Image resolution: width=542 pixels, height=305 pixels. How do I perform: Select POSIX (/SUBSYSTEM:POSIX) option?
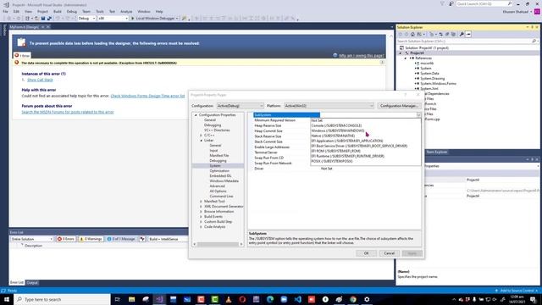[x=332, y=161]
